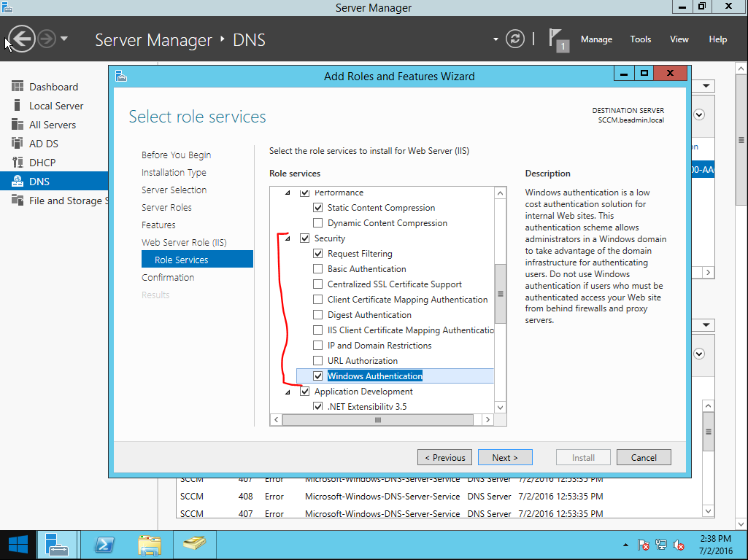Collapse the Application Development node
748x560 pixels.
288,392
